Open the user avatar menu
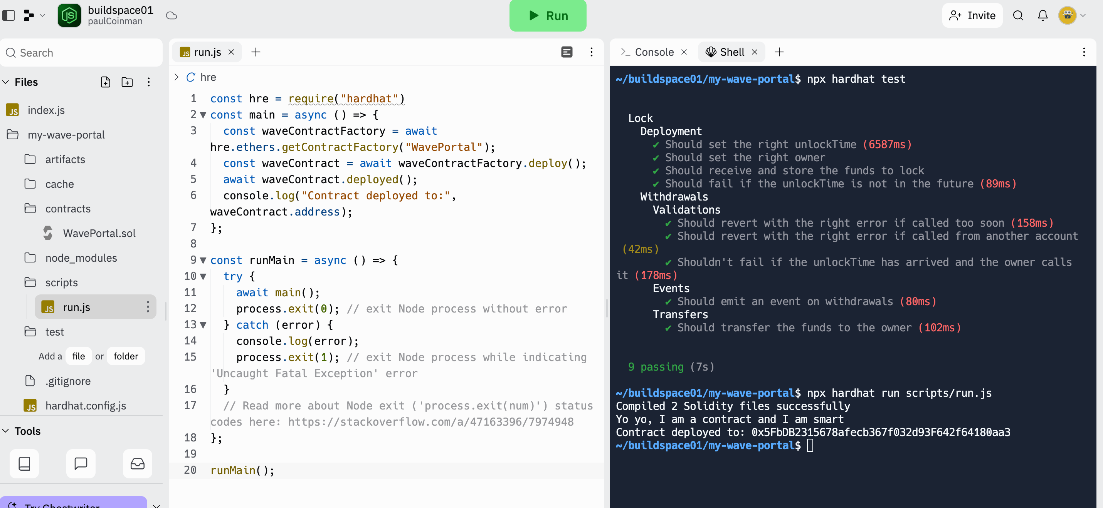 point(1068,15)
